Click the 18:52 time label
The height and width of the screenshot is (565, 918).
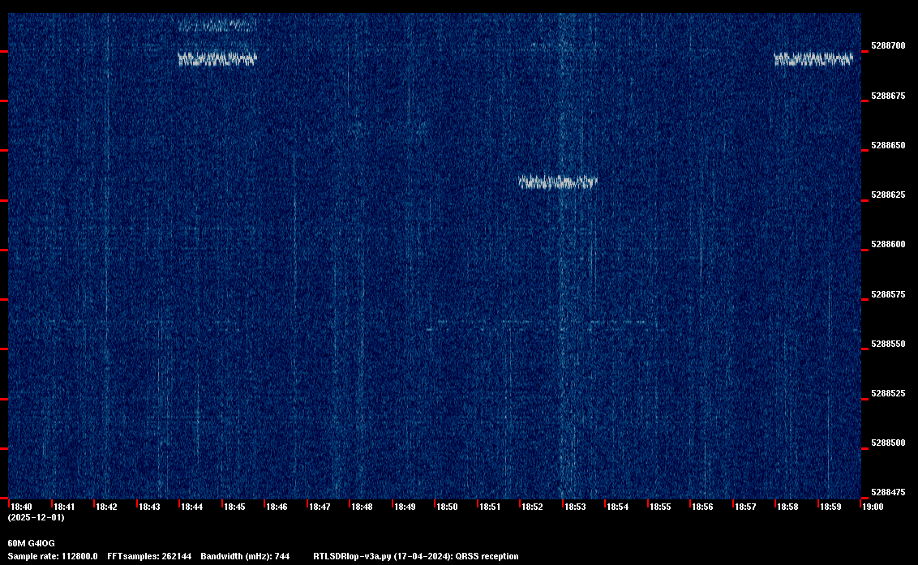click(532, 507)
